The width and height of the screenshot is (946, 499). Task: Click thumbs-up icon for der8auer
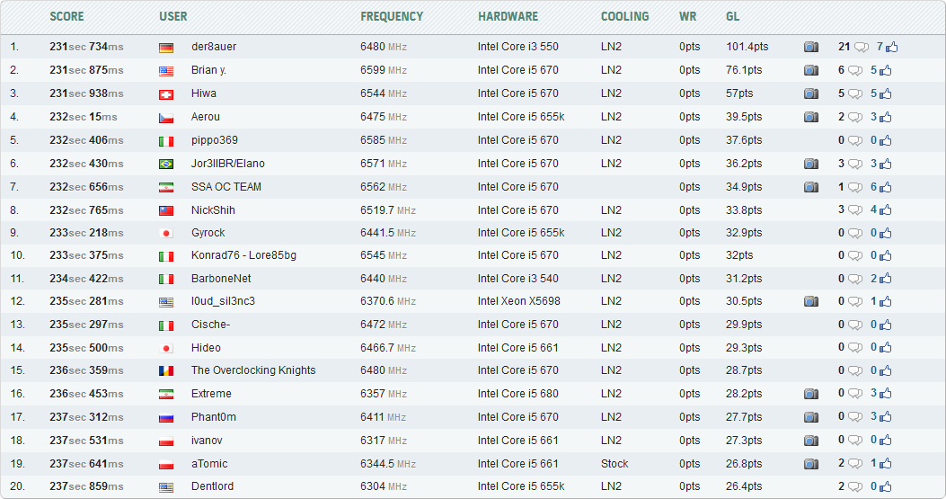click(x=892, y=47)
